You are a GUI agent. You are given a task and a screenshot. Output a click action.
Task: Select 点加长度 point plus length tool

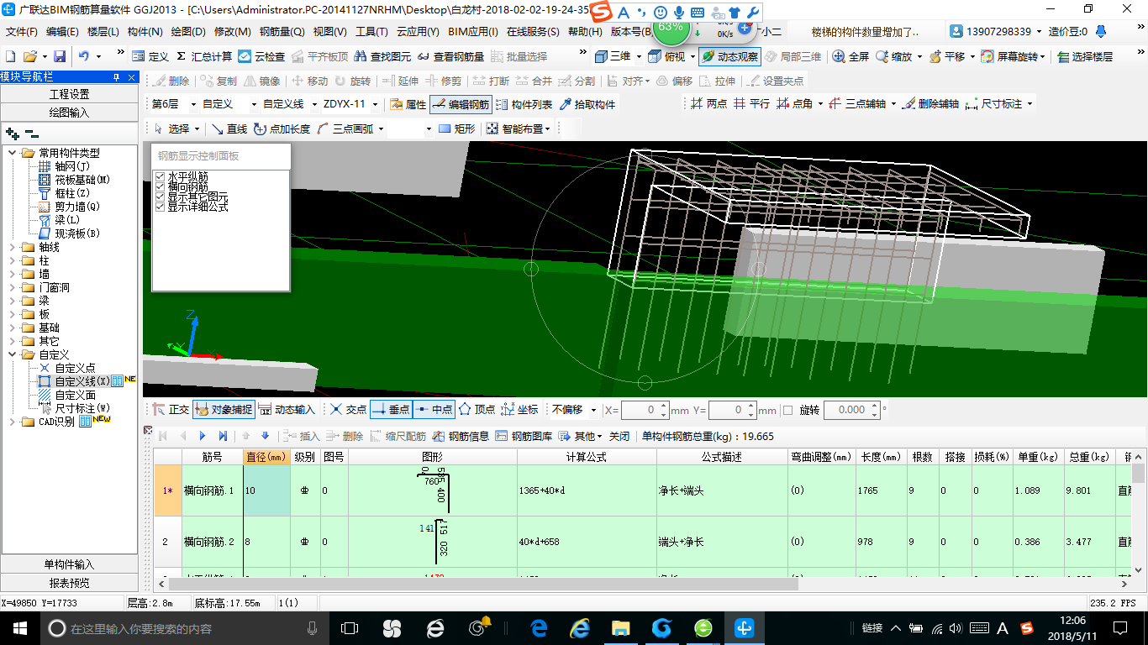[x=282, y=128]
